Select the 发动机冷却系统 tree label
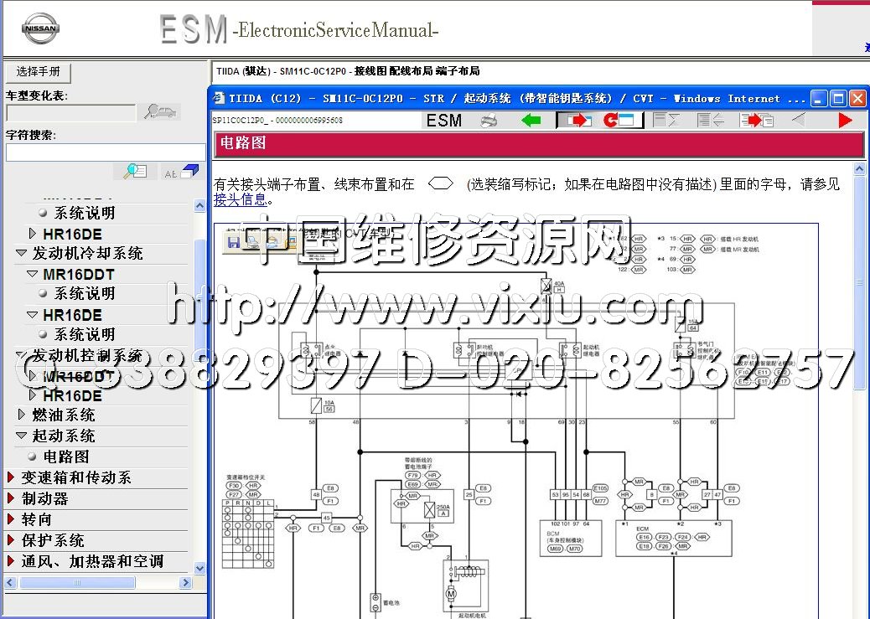Screen dimensions: 870x619 point(88,254)
